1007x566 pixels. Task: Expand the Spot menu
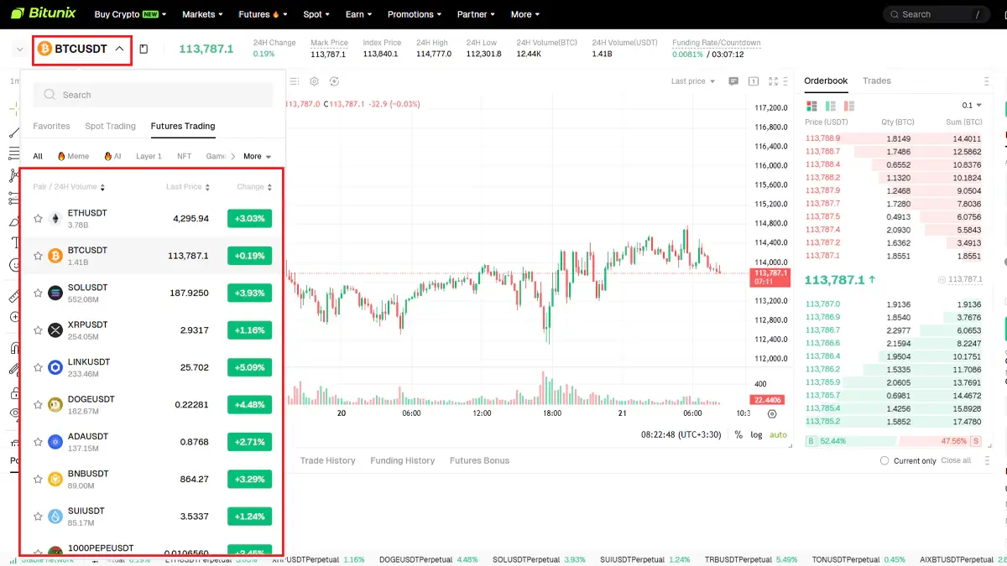[316, 14]
